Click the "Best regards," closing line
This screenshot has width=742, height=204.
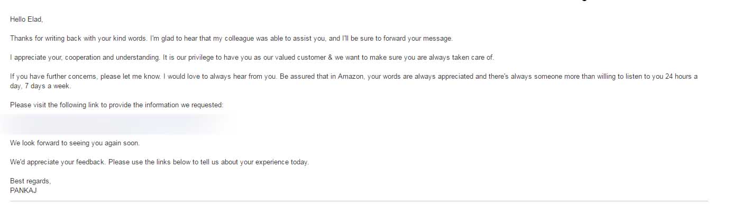pyautogui.click(x=30, y=181)
